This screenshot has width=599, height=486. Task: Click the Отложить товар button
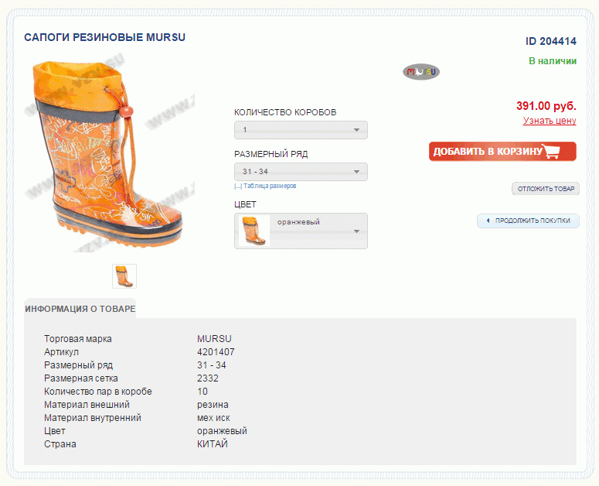[546, 189]
